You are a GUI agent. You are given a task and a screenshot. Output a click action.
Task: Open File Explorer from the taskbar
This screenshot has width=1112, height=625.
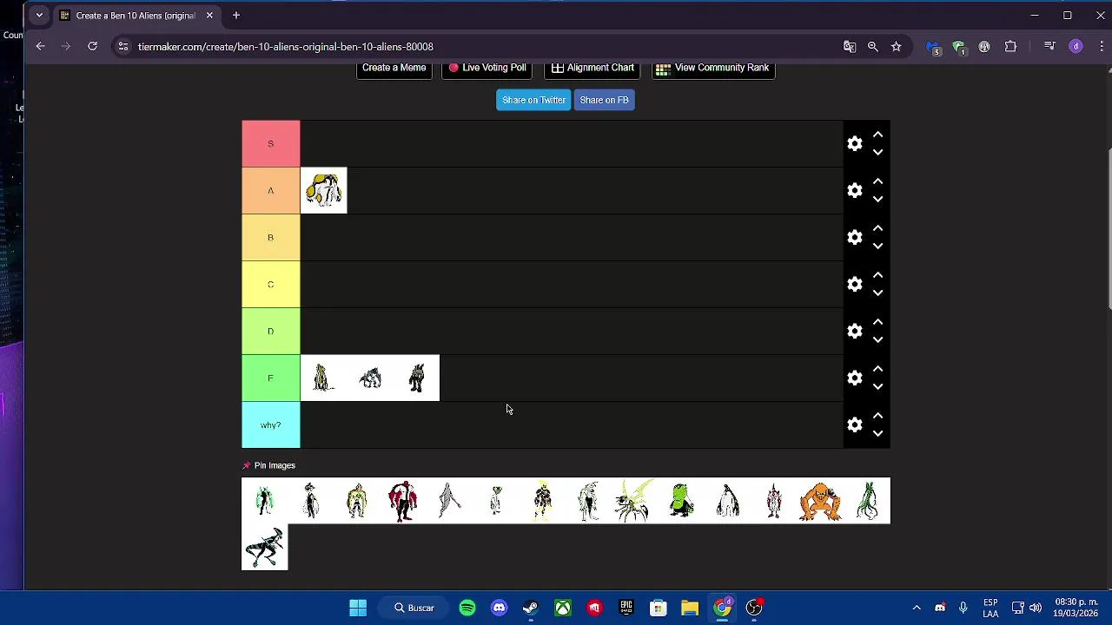click(690, 608)
